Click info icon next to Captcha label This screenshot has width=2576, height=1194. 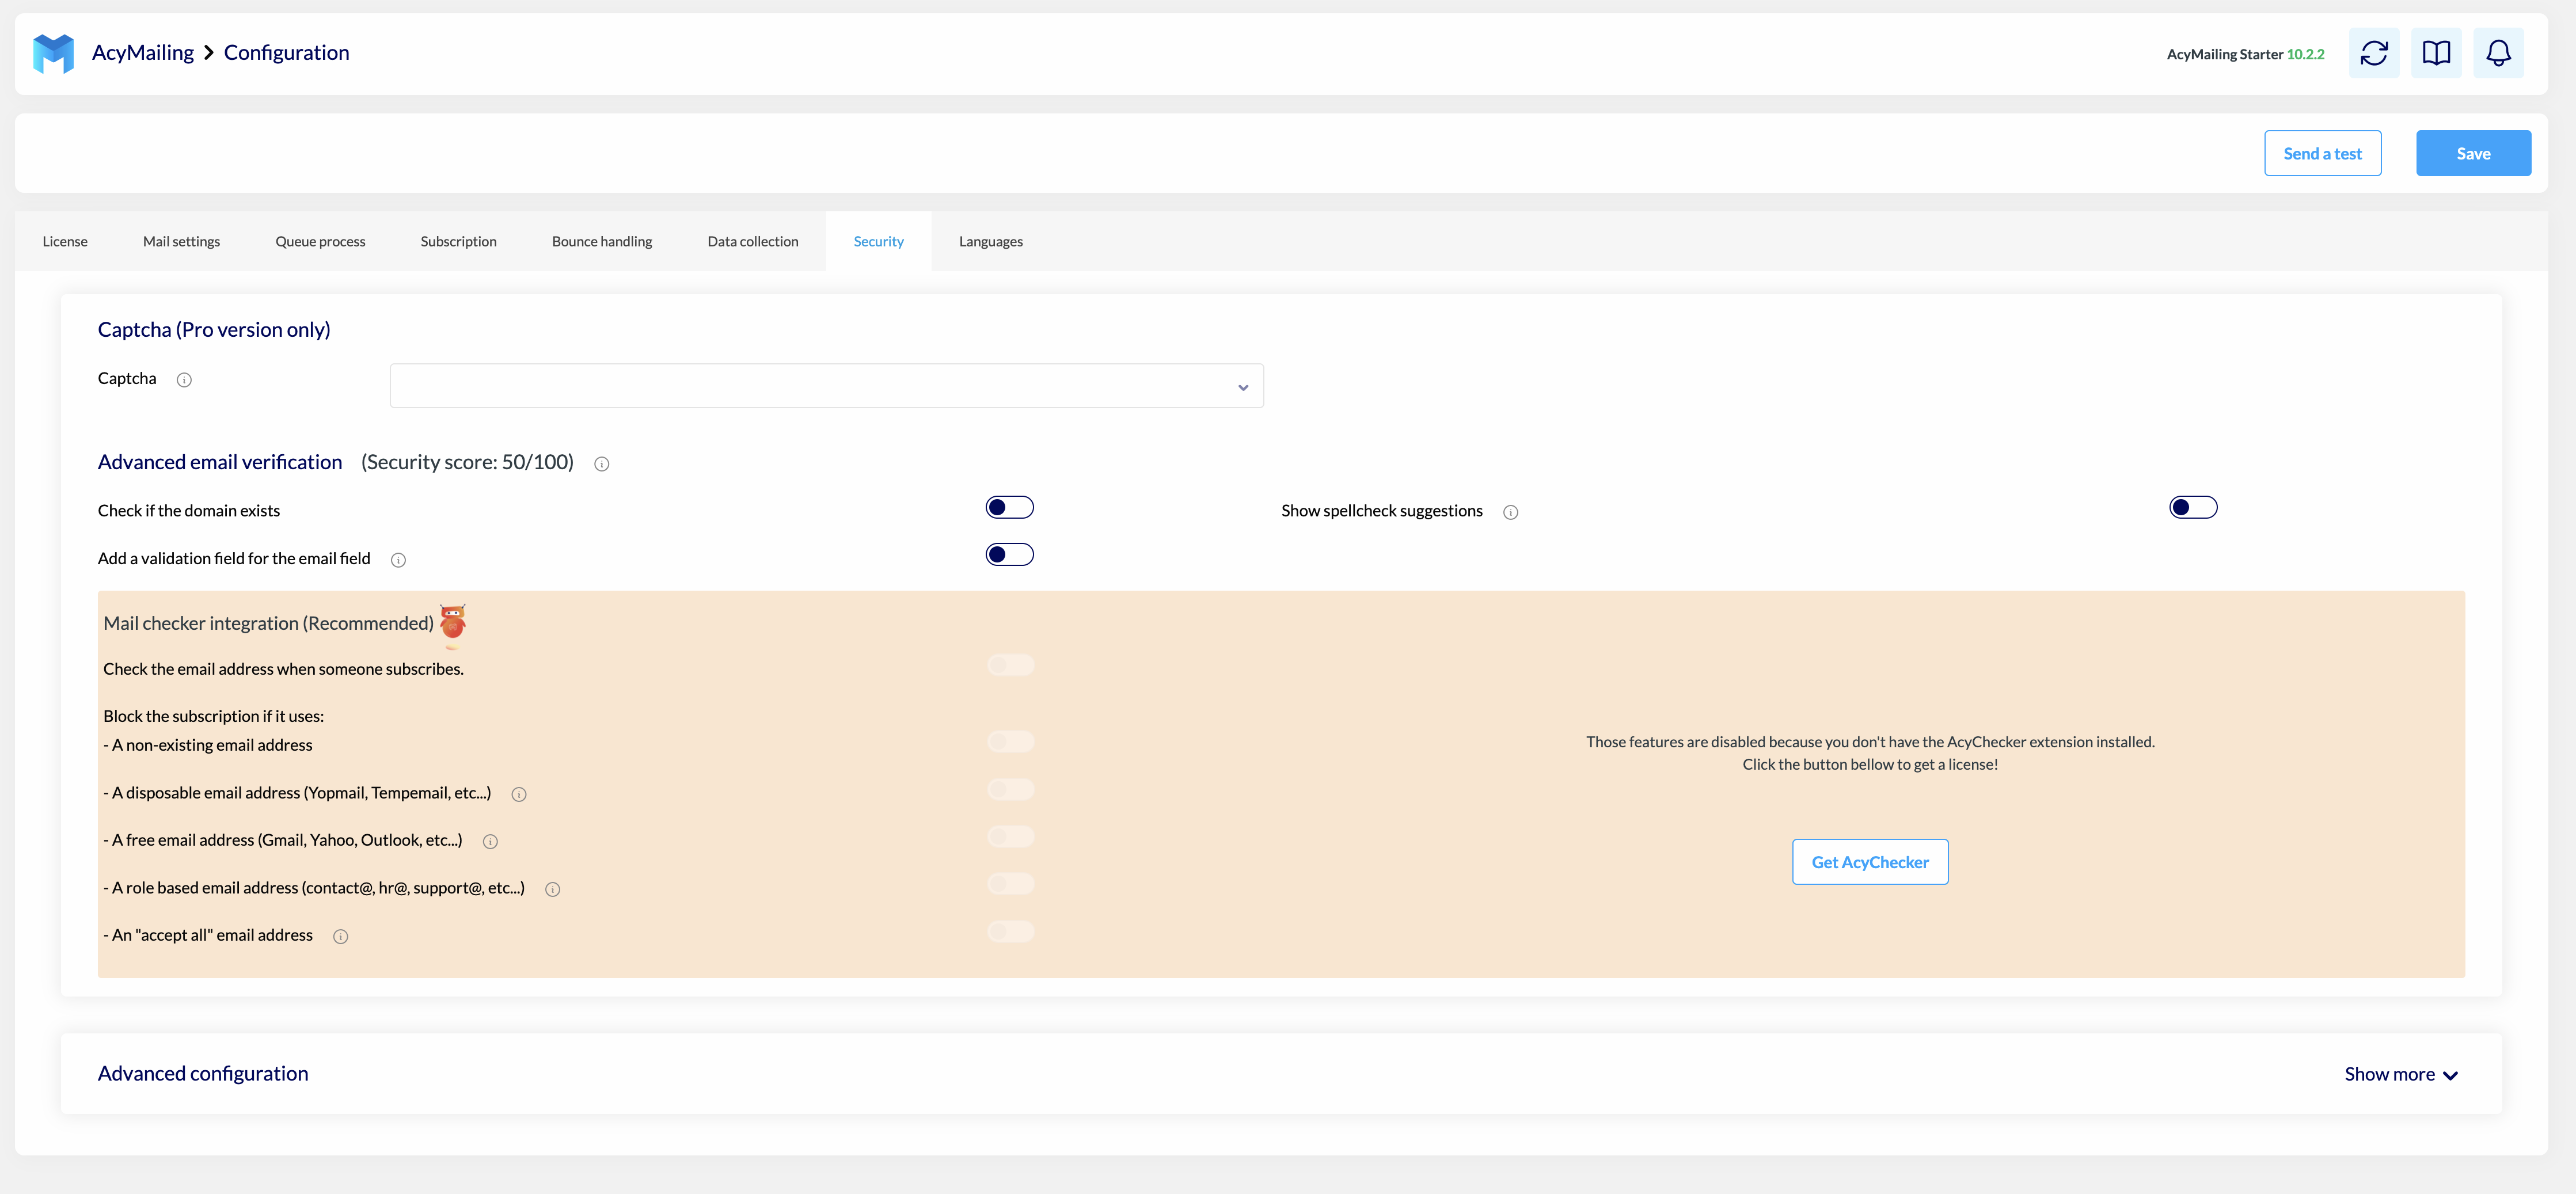tap(184, 380)
